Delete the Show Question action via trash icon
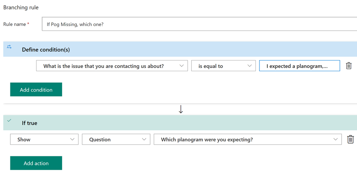Screen dimensions: 357x172 (350, 139)
